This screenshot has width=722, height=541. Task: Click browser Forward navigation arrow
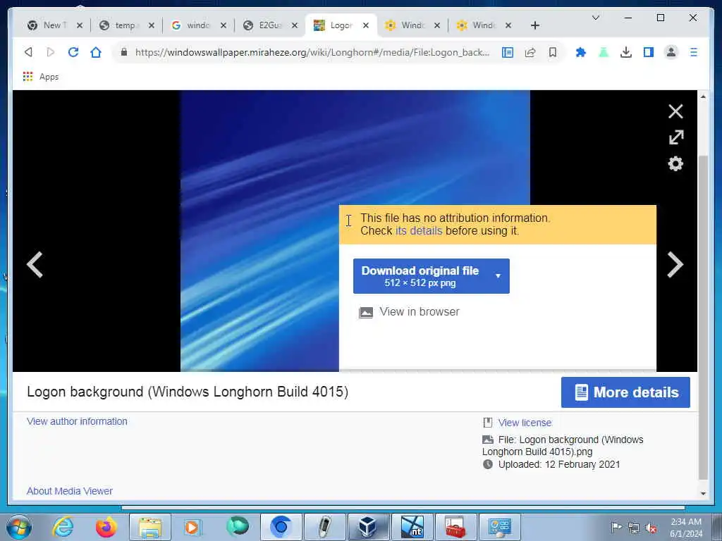point(51,52)
